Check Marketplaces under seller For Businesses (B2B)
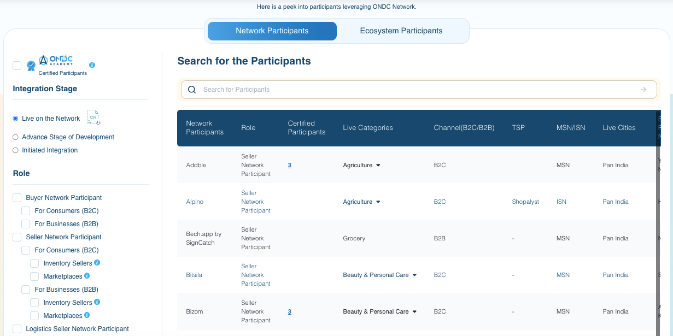Image resolution: width=673 pixels, height=336 pixels. tap(34, 316)
